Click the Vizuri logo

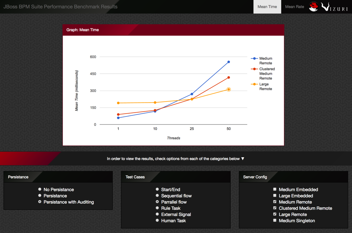click(x=334, y=7)
